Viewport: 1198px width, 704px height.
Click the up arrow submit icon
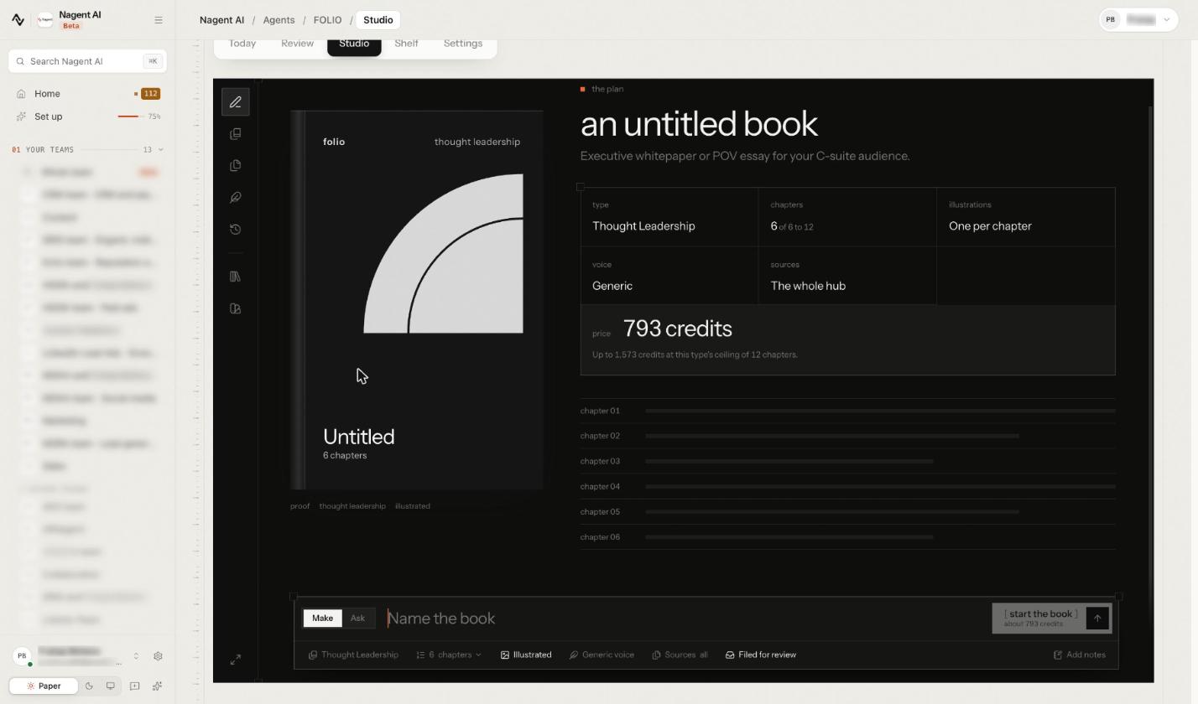(1097, 619)
